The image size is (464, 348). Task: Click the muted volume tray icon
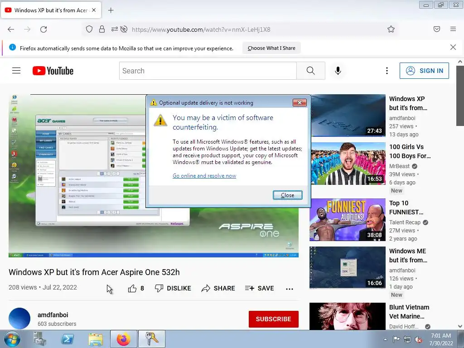tap(418, 339)
